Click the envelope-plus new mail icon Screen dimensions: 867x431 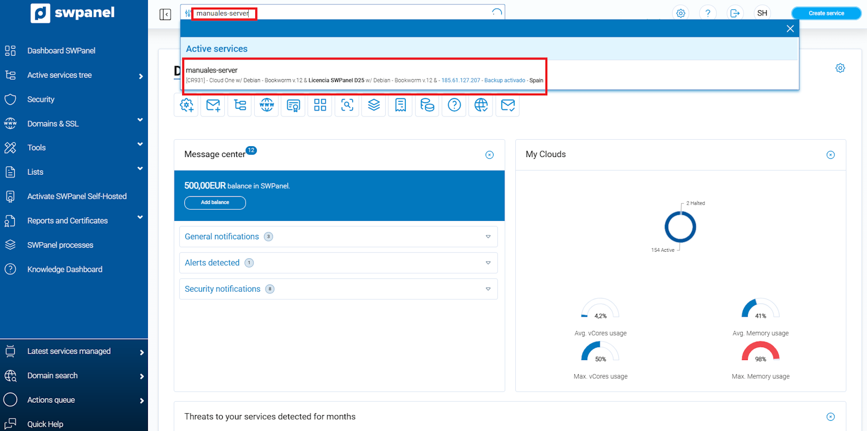213,105
